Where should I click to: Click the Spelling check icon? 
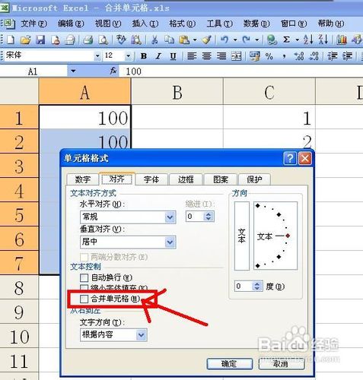pos(121,40)
